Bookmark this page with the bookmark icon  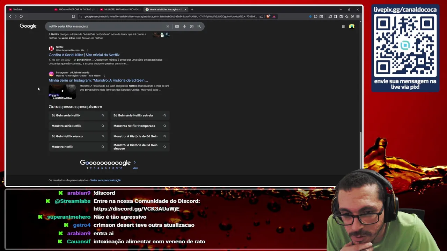pyautogui.click(x=73, y=16)
